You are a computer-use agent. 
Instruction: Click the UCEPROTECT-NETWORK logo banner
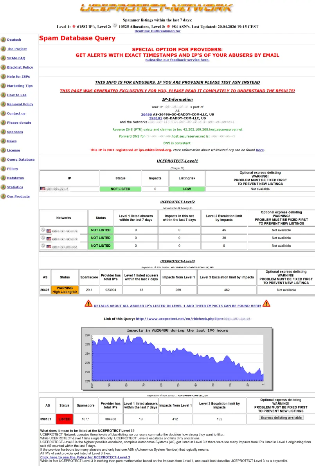[x=157, y=8]
